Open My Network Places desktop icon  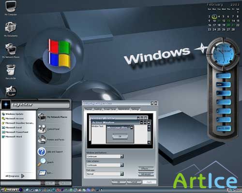(x=11, y=51)
